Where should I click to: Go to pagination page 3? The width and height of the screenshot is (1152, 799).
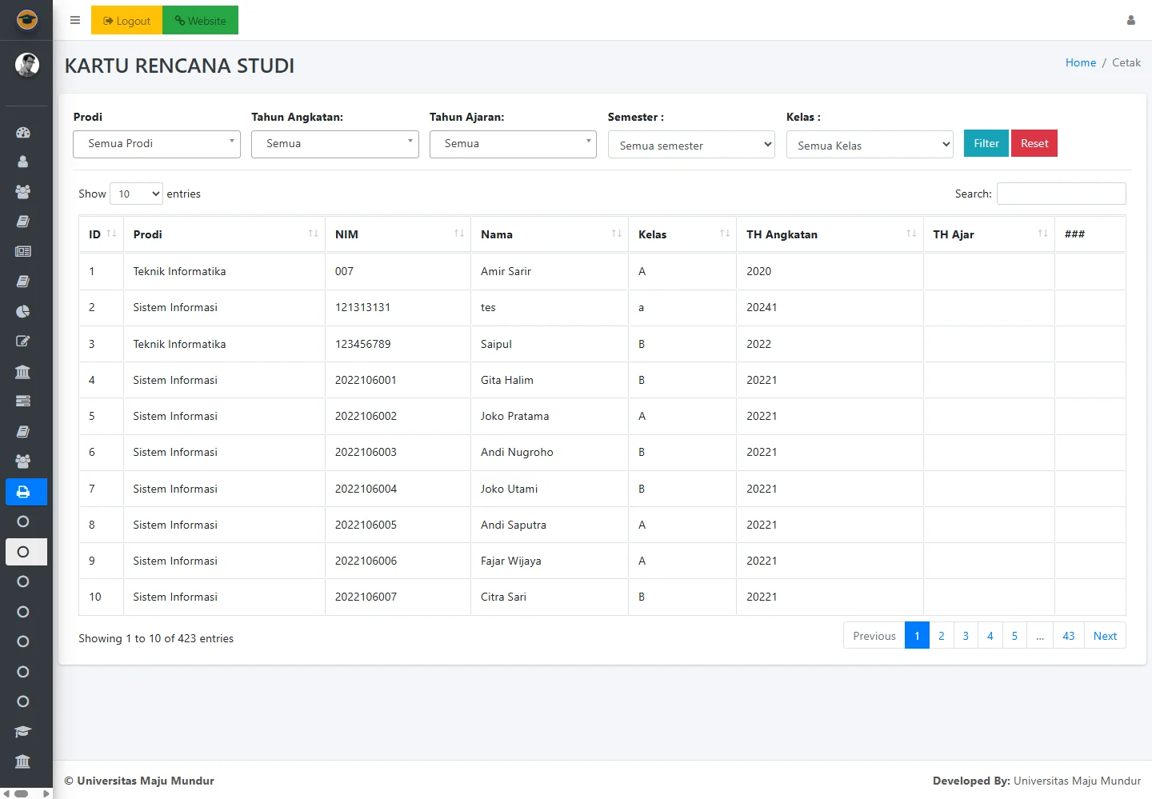pos(966,636)
